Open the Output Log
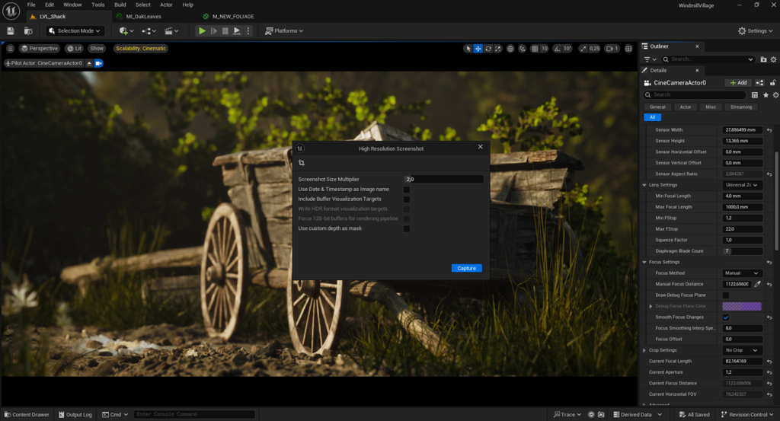This screenshot has height=421, width=780. coord(75,415)
